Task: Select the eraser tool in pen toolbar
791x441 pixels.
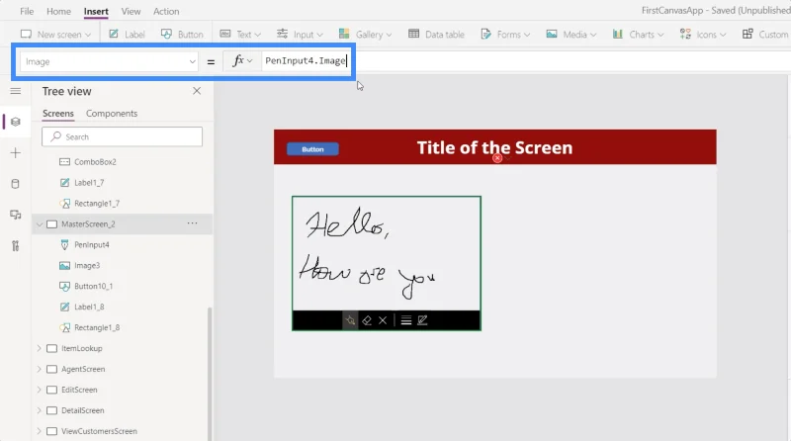Action: click(x=367, y=320)
